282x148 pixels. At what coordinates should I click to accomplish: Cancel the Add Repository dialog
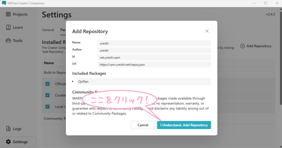[x=143, y=125]
